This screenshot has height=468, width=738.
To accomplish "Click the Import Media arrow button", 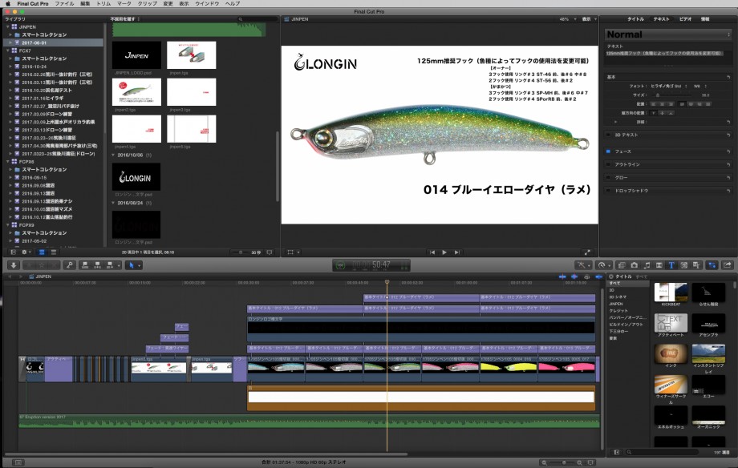I will (x=13, y=265).
